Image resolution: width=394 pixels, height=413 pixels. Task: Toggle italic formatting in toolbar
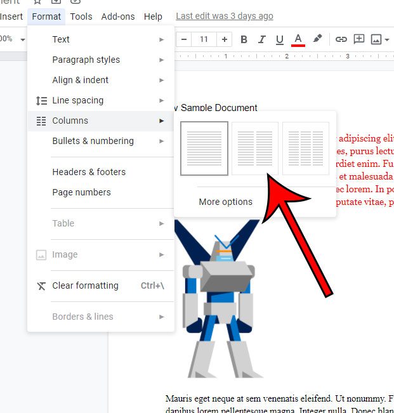(261, 39)
